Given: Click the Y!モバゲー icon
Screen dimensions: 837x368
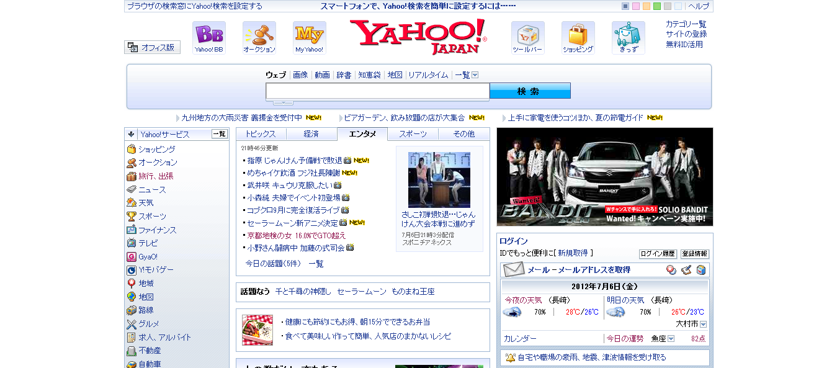Looking at the screenshot, I should pos(132,270).
